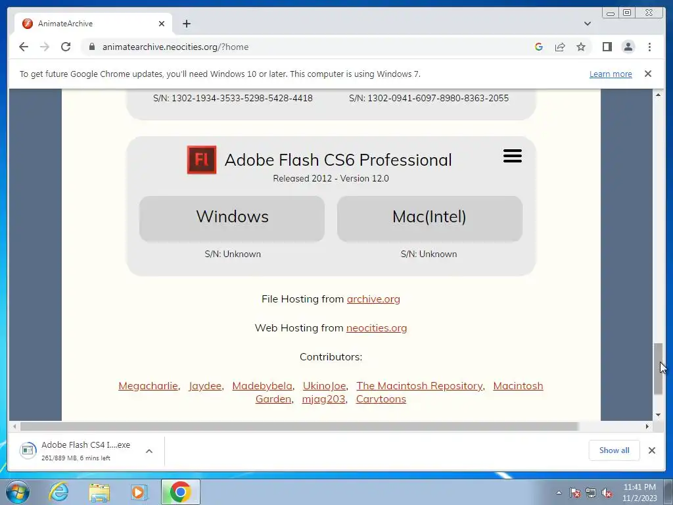Launch Internet Explorer from taskbar
673x505 pixels.
point(58,492)
